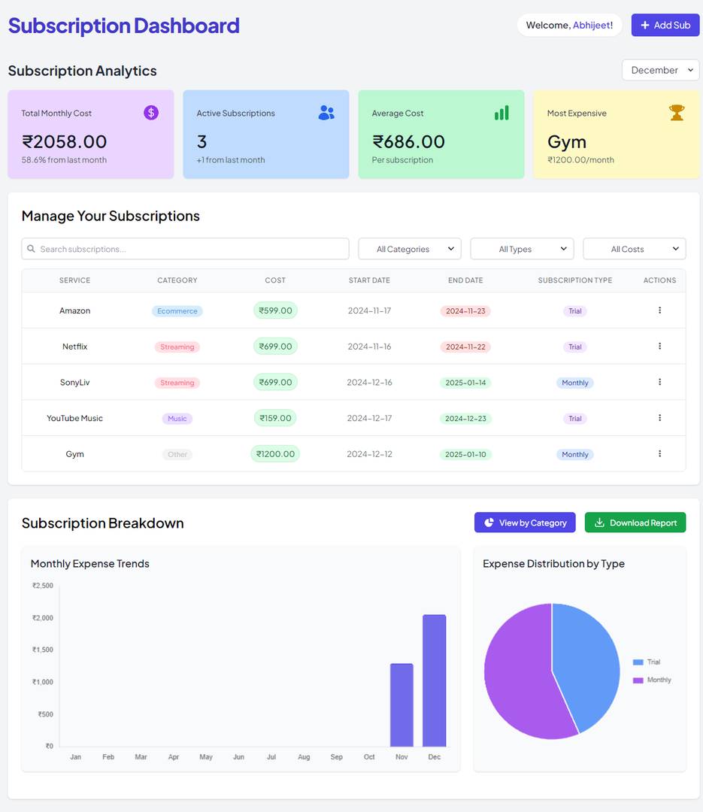Click the dollar icon on Total Monthly Cost card
The width and height of the screenshot is (703, 812).
(150, 112)
